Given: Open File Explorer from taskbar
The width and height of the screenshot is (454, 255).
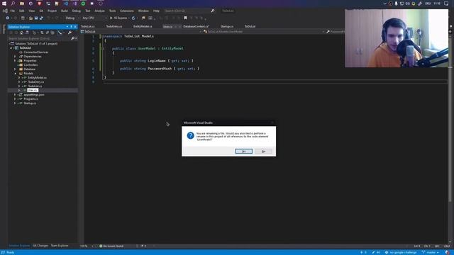Looking at the screenshot, I should coord(22,4).
